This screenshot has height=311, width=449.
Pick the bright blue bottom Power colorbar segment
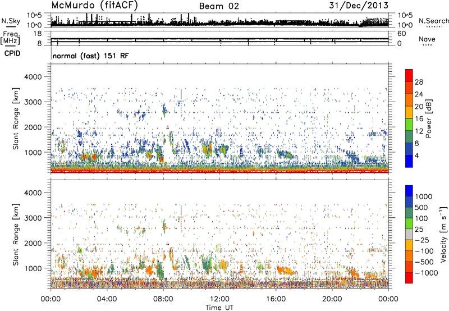click(409, 161)
